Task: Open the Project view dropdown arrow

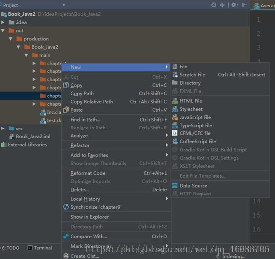Action: (64, 5)
